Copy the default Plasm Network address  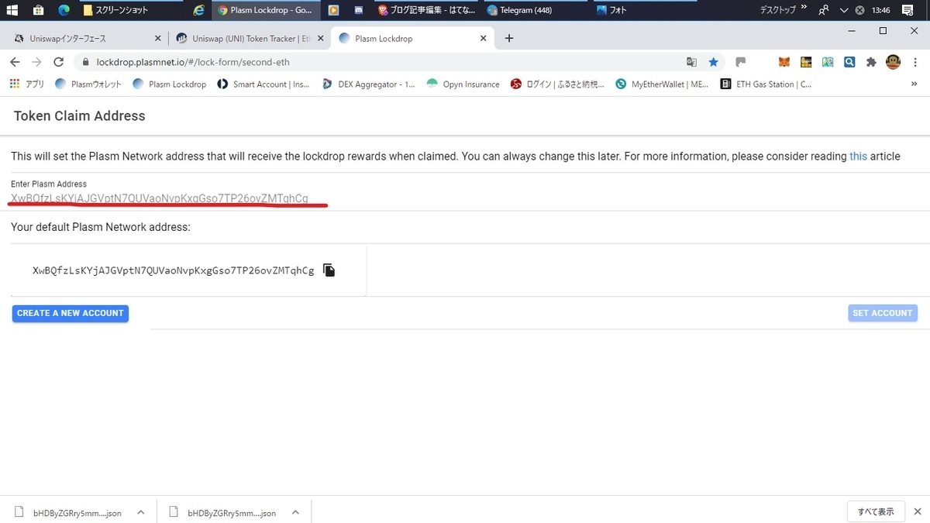[x=329, y=270]
